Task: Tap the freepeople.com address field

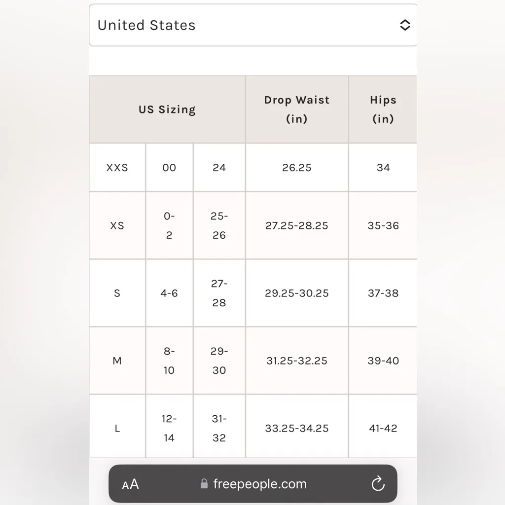Action: click(x=260, y=484)
